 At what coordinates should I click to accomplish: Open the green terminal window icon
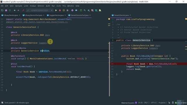click(x=81, y=10)
